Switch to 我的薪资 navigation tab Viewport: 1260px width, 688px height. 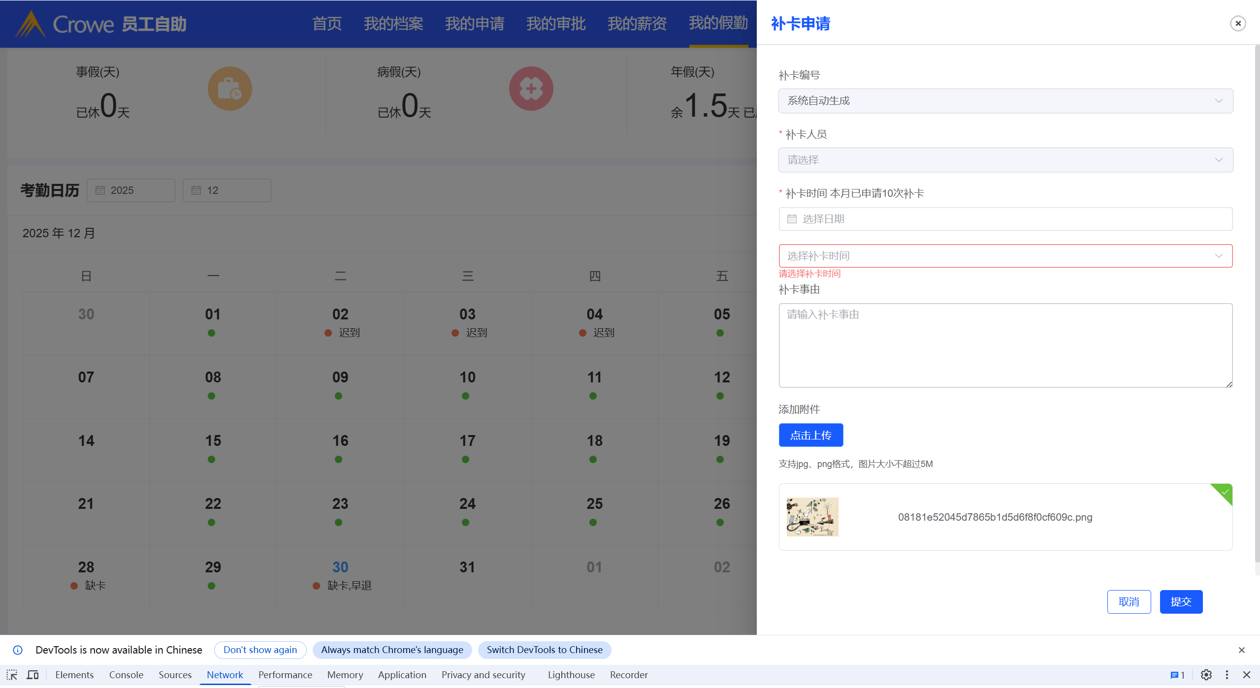(637, 24)
